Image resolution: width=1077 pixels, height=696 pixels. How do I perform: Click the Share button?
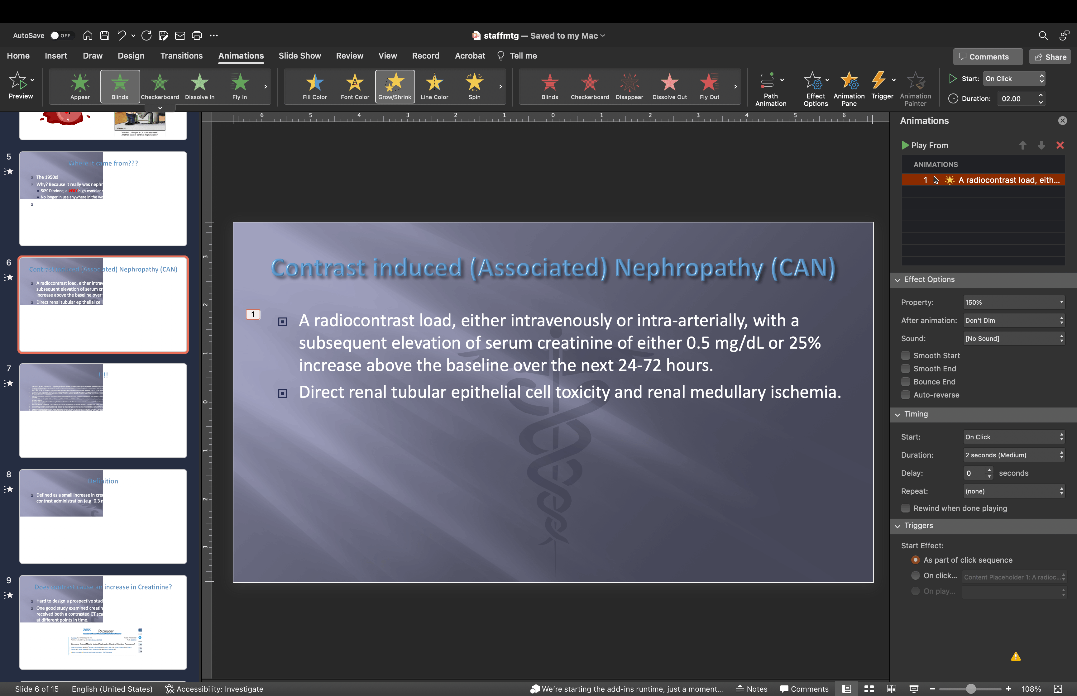[1050, 57]
